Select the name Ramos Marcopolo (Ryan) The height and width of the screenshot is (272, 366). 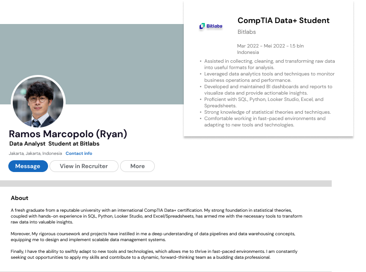pos(68,134)
